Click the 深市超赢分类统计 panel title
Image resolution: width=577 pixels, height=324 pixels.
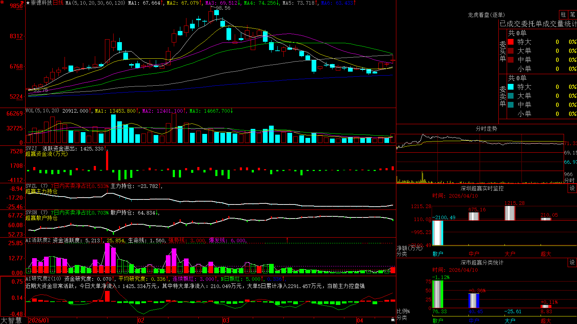482,262
